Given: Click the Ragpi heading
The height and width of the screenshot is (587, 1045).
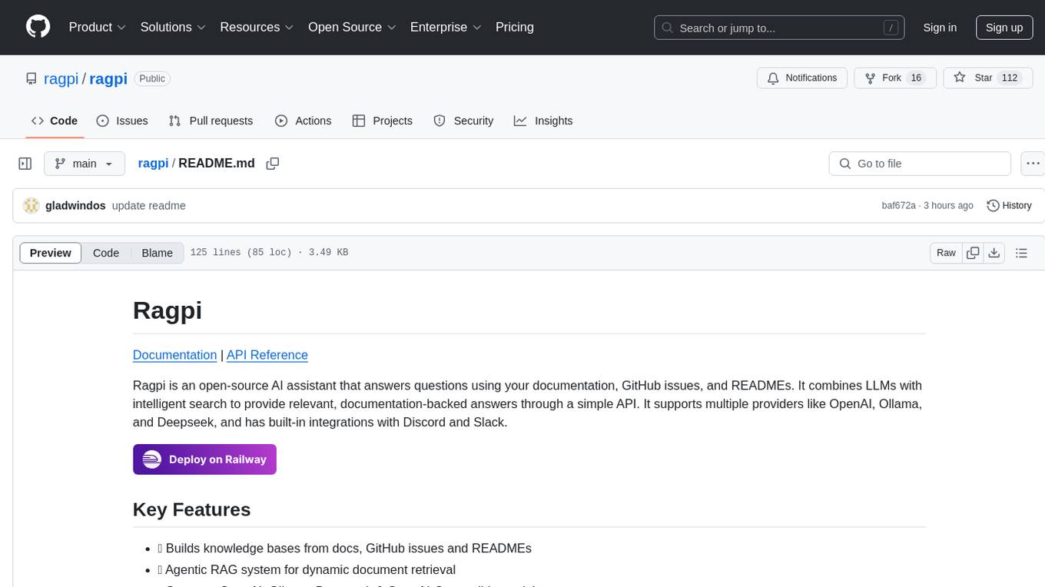Looking at the screenshot, I should pyautogui.click(x=168, y=310).
